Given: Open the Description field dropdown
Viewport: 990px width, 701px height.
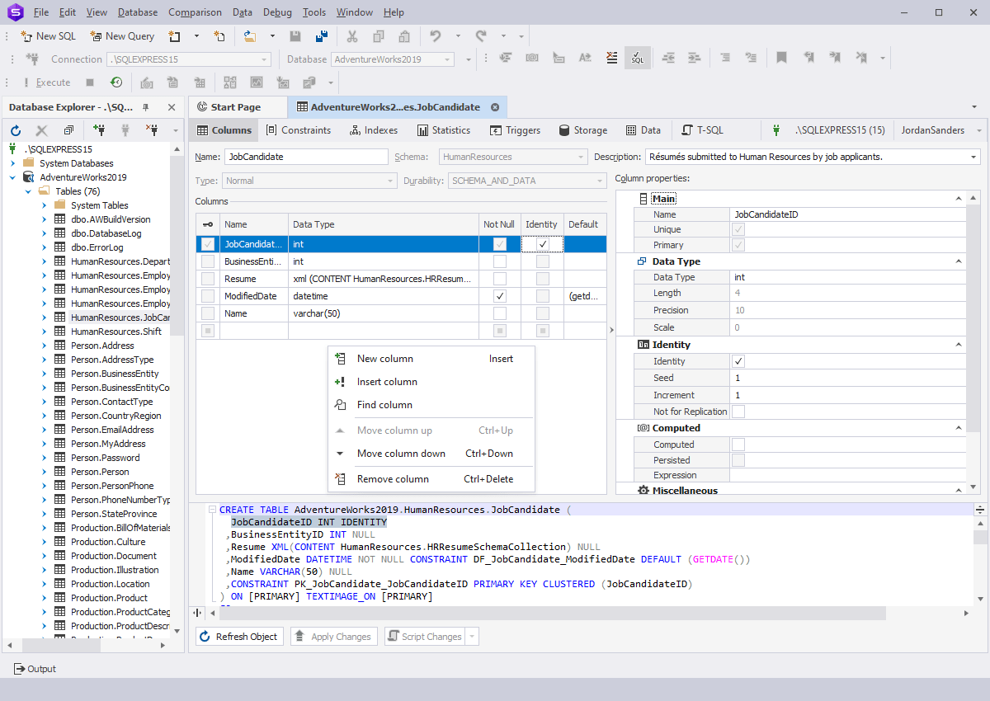Looking at the screenshot, I should pyautogui.click(x=974, y=157).
